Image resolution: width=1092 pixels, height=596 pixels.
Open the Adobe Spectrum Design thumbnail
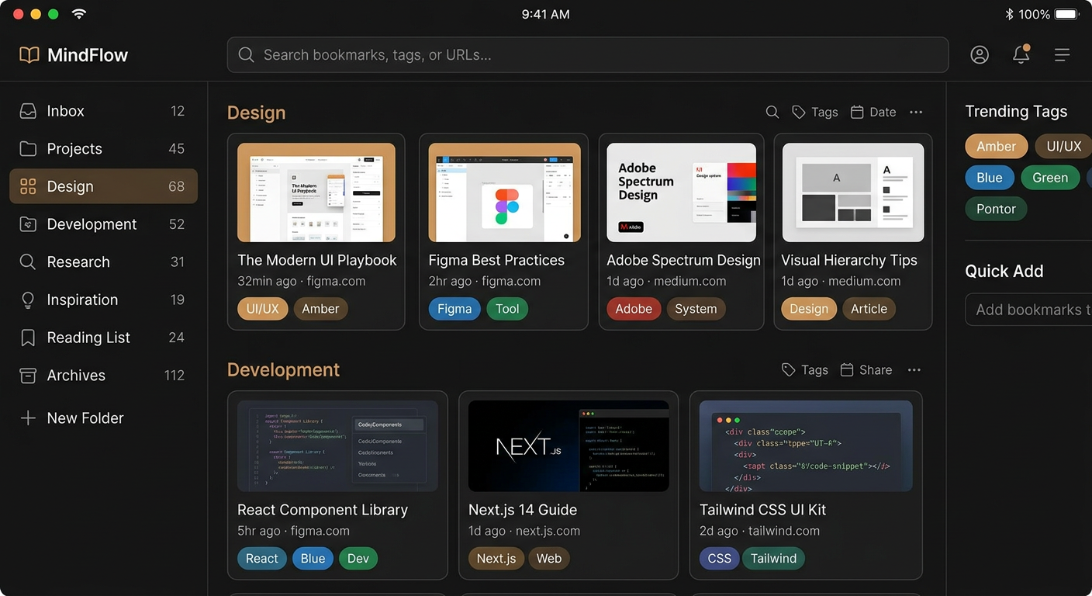pos(681,192)
